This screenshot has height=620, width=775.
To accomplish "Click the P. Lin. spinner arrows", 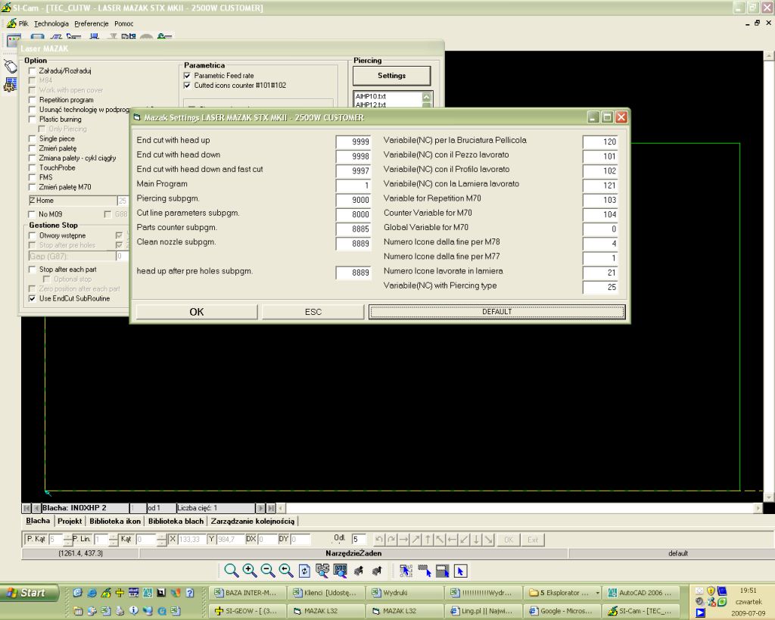I will point(114,540).
